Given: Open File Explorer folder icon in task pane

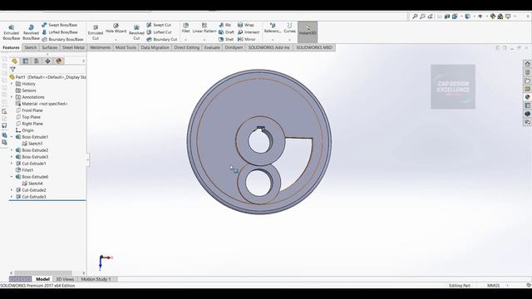Looking at the screenshot, I should click(527, 81).
